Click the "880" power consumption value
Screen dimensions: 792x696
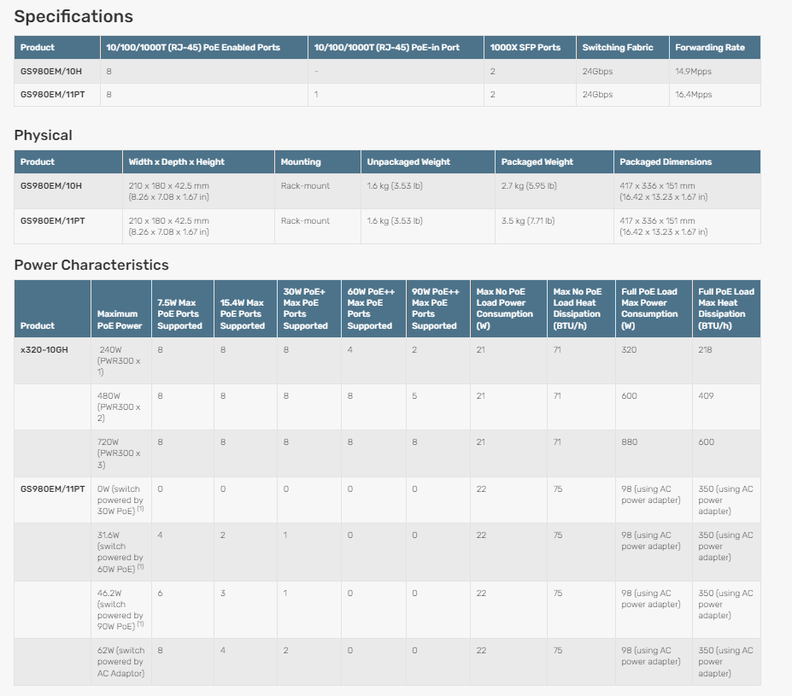[630, 442]
